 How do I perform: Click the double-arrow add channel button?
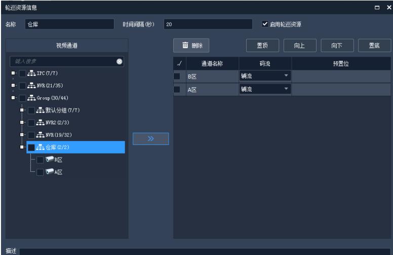click(150, 139)
